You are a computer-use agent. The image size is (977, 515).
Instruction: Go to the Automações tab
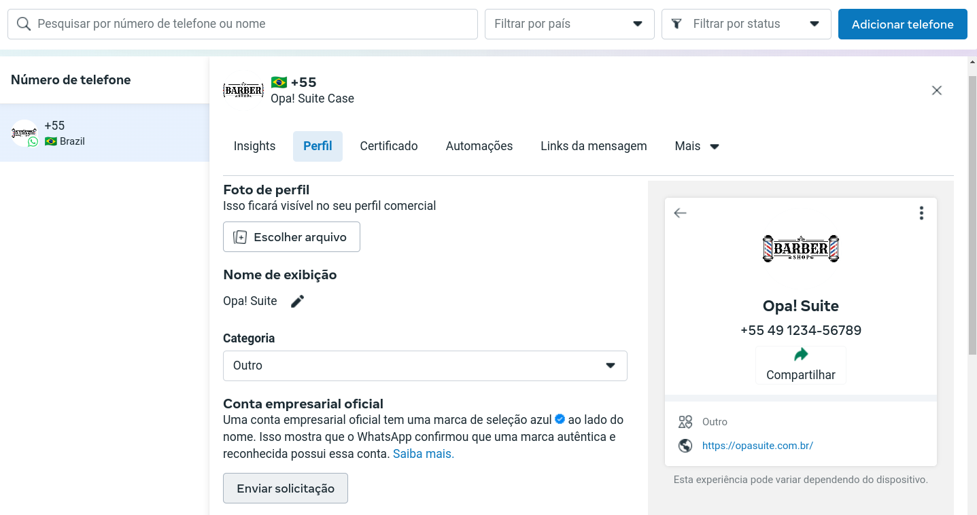(479, 146)
